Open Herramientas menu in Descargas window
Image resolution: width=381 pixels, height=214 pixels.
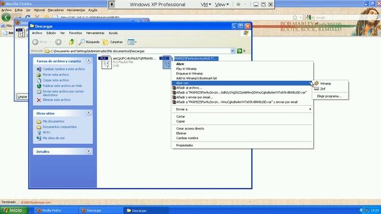[x=95, y=33]
